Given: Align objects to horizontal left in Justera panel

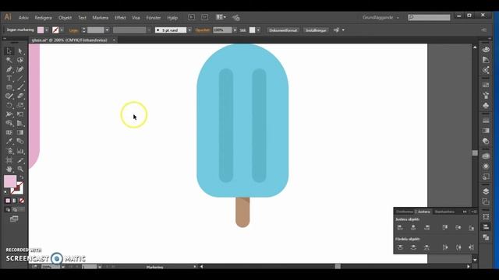Looking at the screenshot, I should (x=400, y=227).
